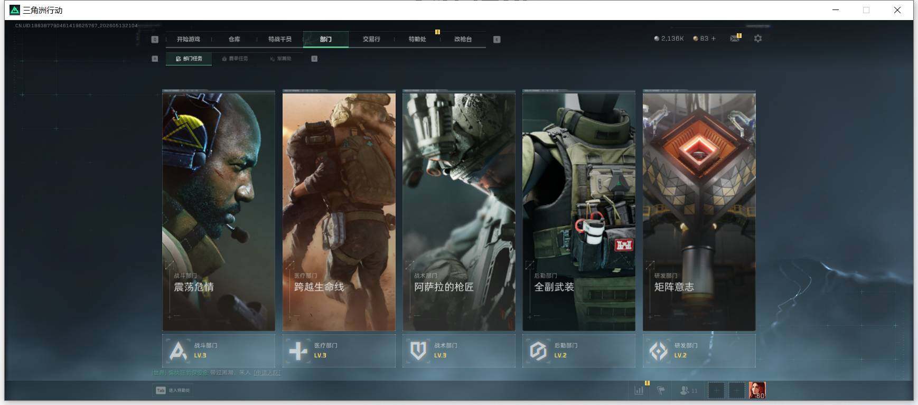Open the 交易行 tab
This screenshot has height=405, width=918.
pyautogui.click(x=371, y=39)
